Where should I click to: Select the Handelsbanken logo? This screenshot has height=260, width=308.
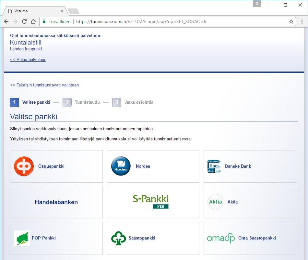(x=56, y=202)
